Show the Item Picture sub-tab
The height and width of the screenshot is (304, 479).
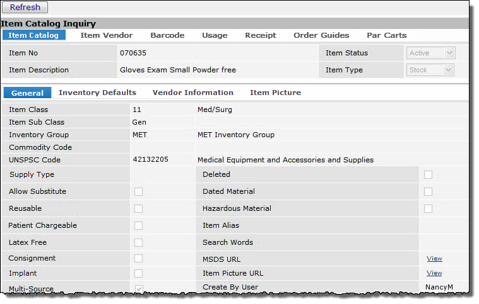[275, 93]
